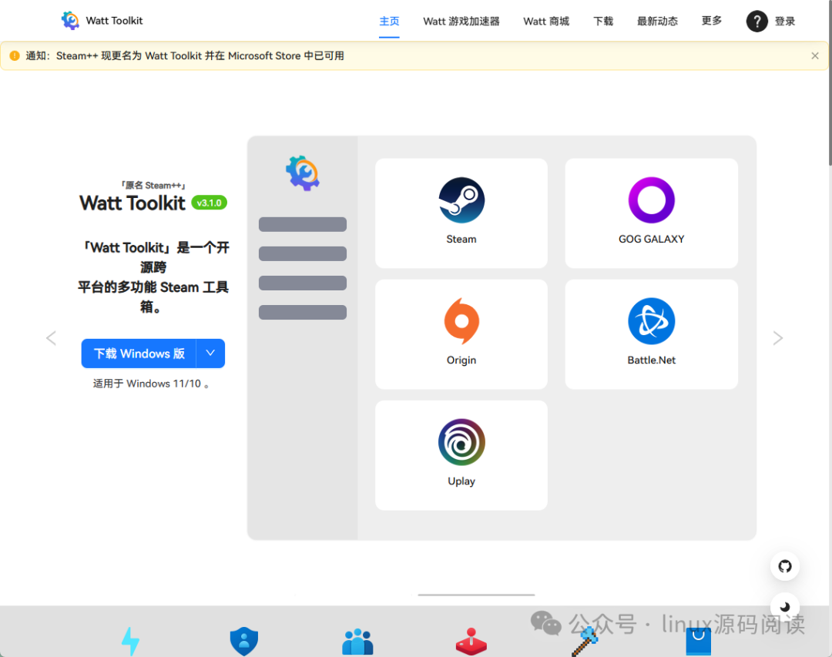The image size is (832, 657).
Task: Open the GitHub floating button
Action: pyautogui.click(x=785, y=566)
